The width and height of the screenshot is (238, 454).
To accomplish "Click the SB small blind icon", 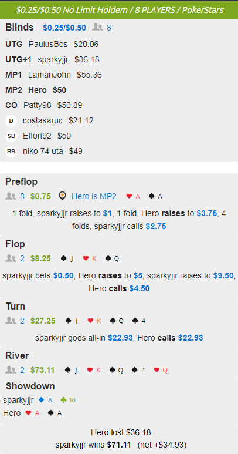I will point(11,136).
